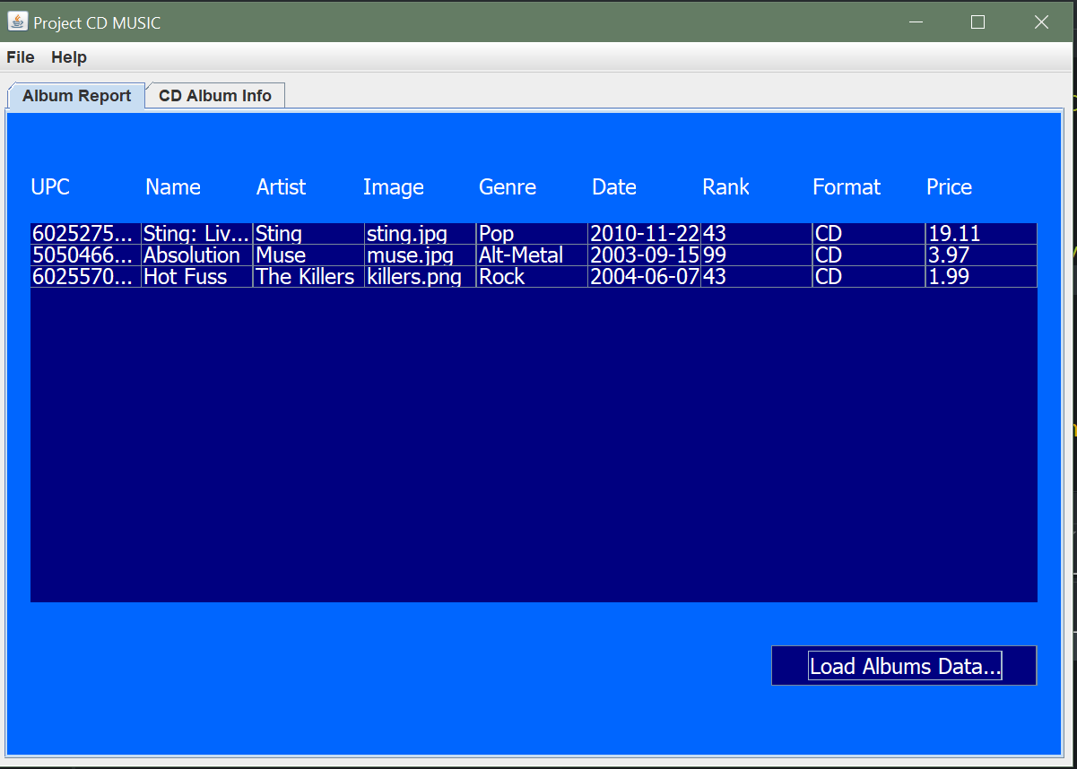Select the Album Report tab
1077x769 pixels.
[76, 96]
